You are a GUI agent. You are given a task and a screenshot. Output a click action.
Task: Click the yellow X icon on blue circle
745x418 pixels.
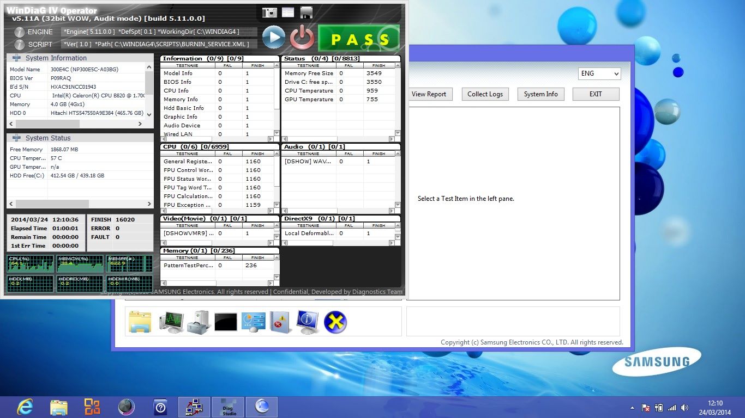pyautogui.click(x=335, y=322)
